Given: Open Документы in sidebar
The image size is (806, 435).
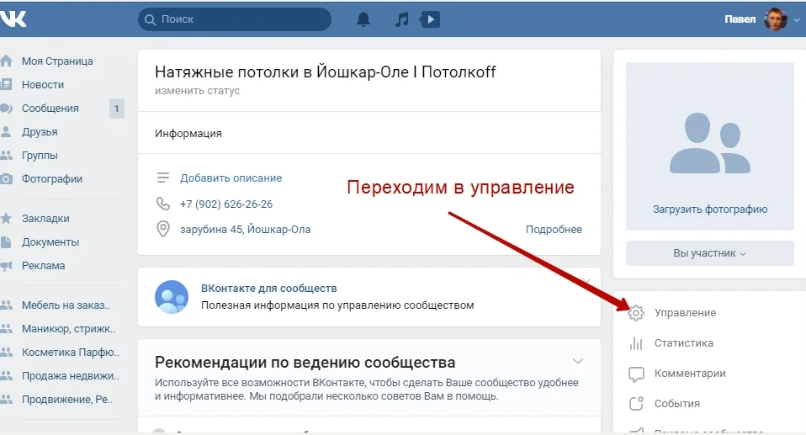Looking at the screenshot, I should tap(50, 242).
